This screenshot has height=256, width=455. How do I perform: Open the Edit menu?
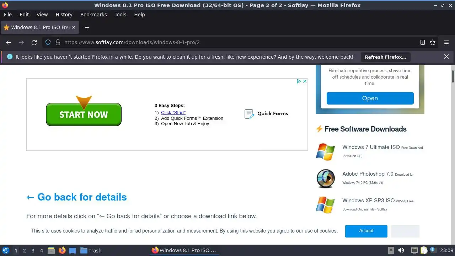tap(24, 15)
